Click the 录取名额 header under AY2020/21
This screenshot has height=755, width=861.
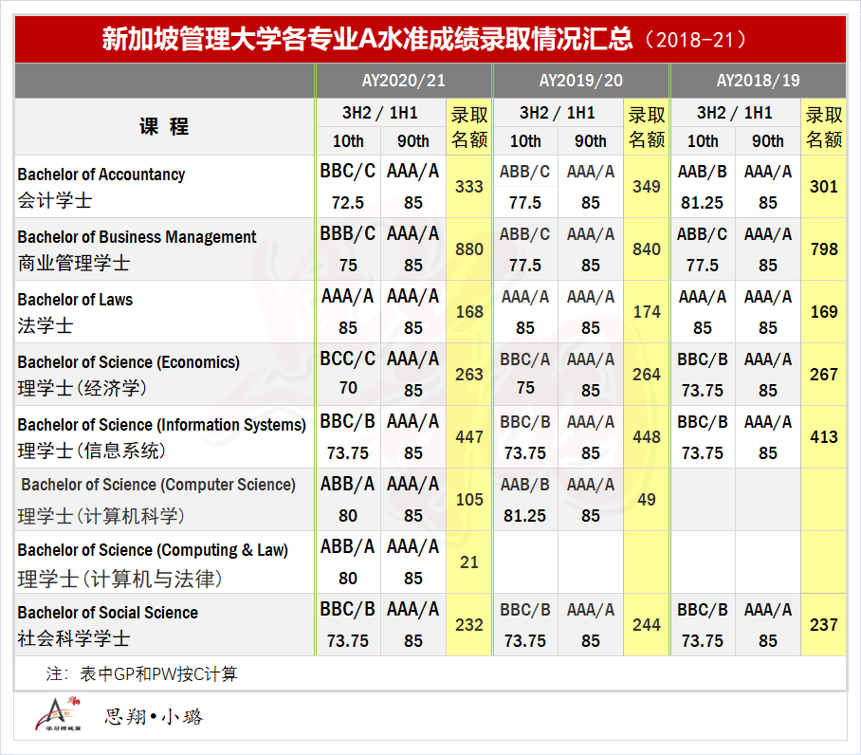(469, 127)
